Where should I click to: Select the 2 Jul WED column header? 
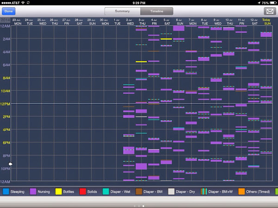point(130,22)
